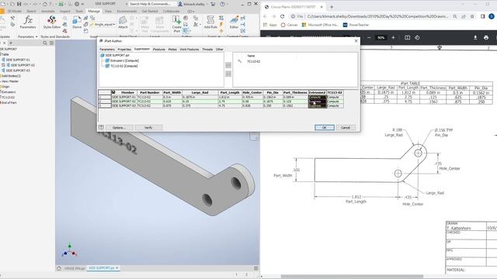Screen dimensions: 497x279
Task: Click the home icon in document tab bar
Action: point(59,268)
